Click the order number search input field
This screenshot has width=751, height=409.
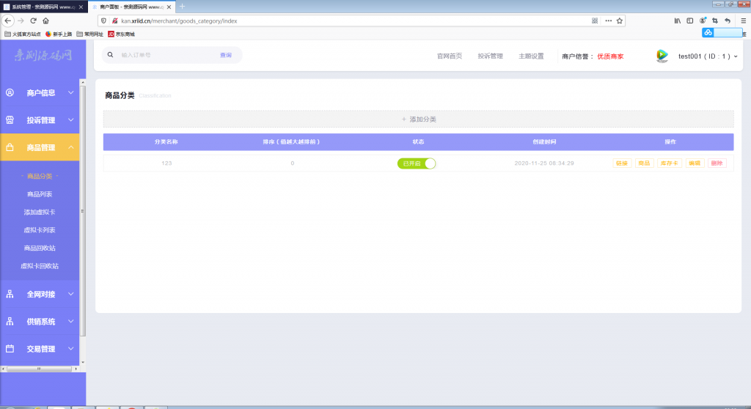coord(165,55)
